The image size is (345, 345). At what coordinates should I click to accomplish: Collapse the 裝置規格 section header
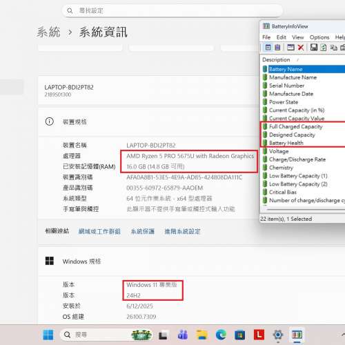(148, 121)
